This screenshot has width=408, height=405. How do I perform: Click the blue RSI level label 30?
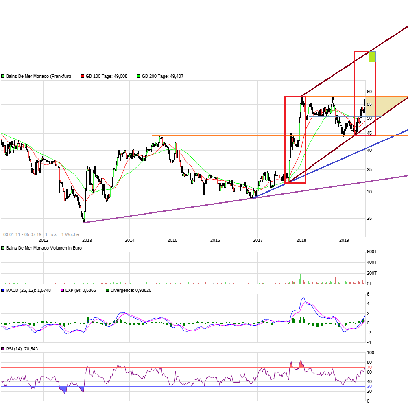coord(369,387)
